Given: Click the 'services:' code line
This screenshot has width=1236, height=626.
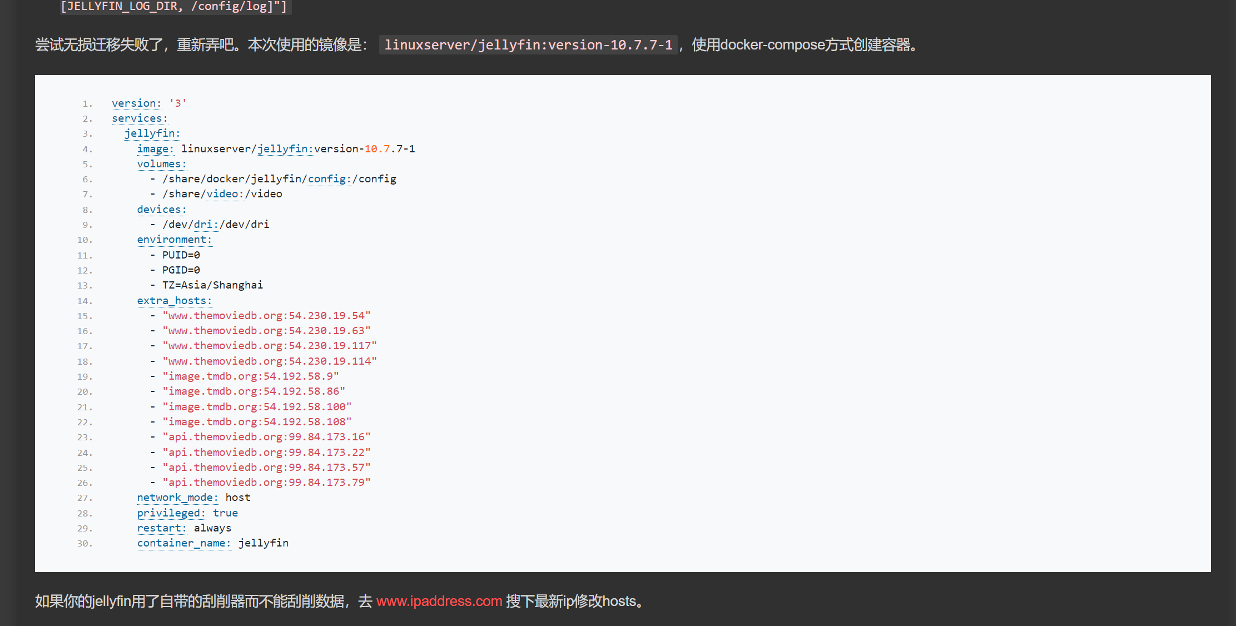Looking at the screenshot, I should click(x=140, y=118).
